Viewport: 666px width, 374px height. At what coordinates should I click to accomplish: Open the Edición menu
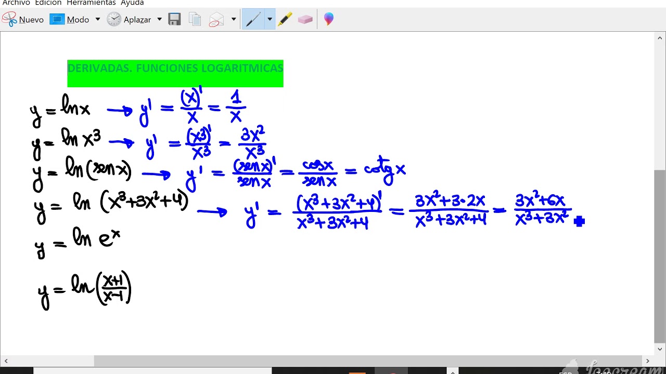(x=48, y=3)
